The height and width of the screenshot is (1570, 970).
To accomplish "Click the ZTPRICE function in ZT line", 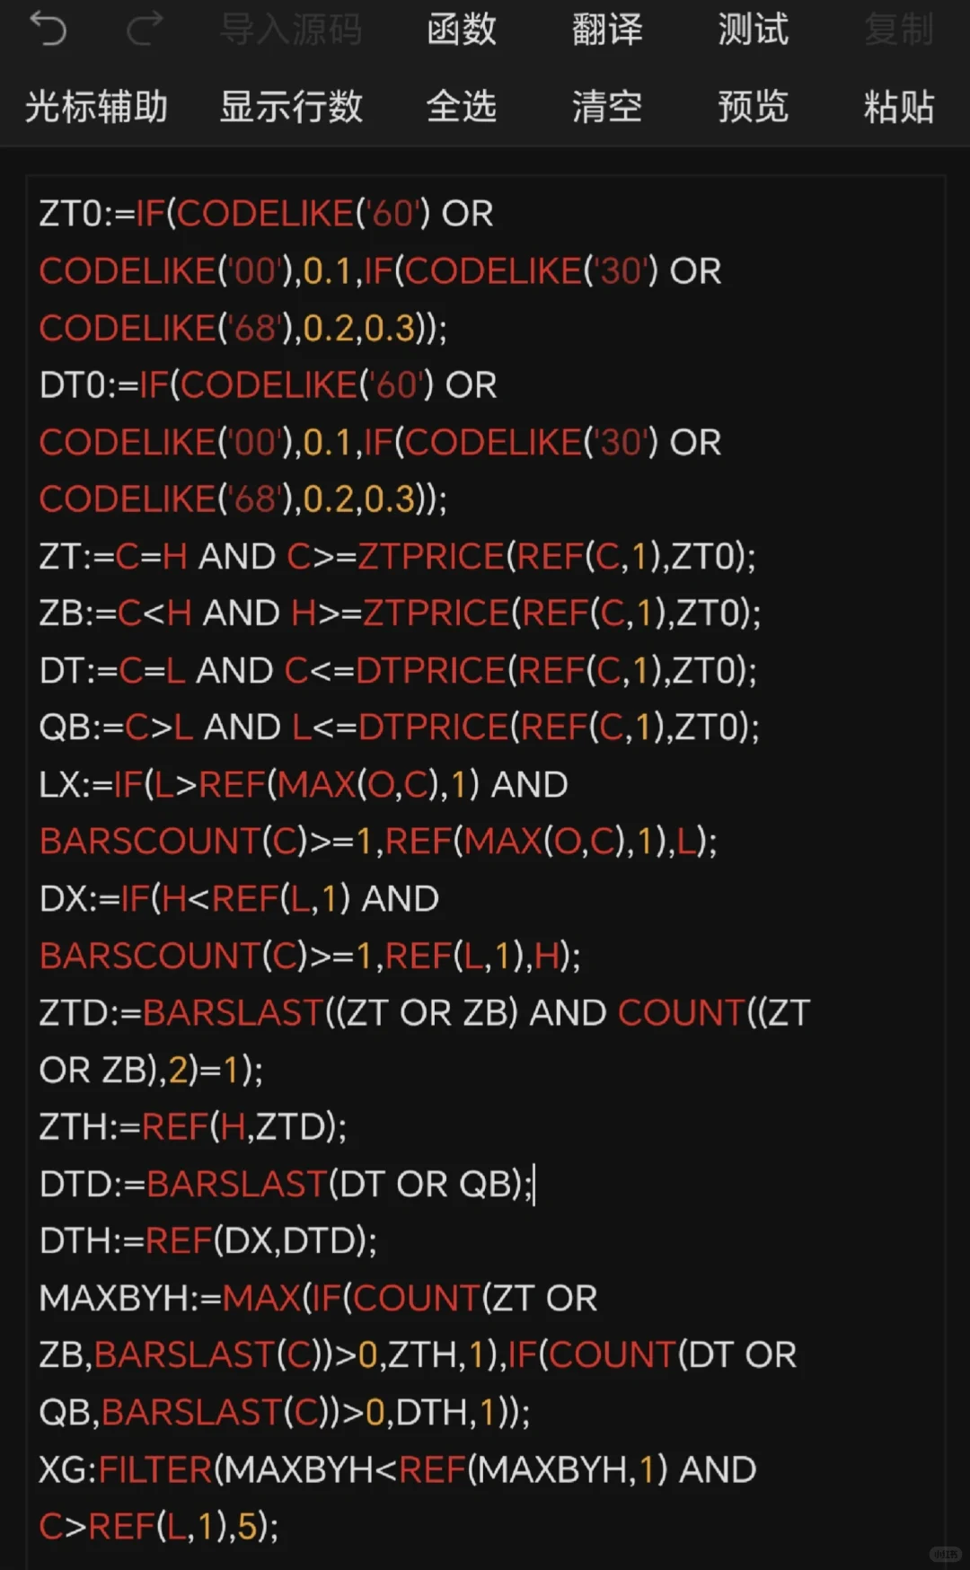I will (433, 557).
